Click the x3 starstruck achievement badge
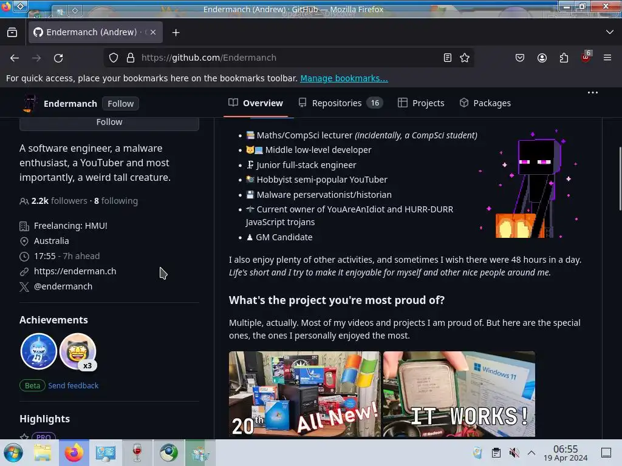This screenshot has width=622, height=466. (x=78, y=351)
